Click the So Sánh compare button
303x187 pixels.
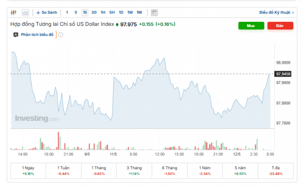tap(47, 13)
